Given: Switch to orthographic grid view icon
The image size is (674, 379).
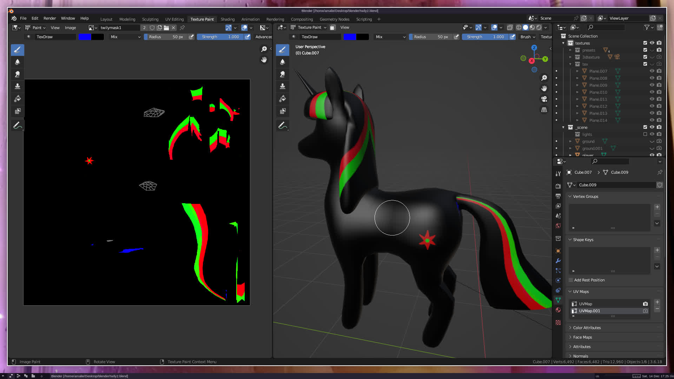Looking at the screenshot, I should tap(544, 110).
